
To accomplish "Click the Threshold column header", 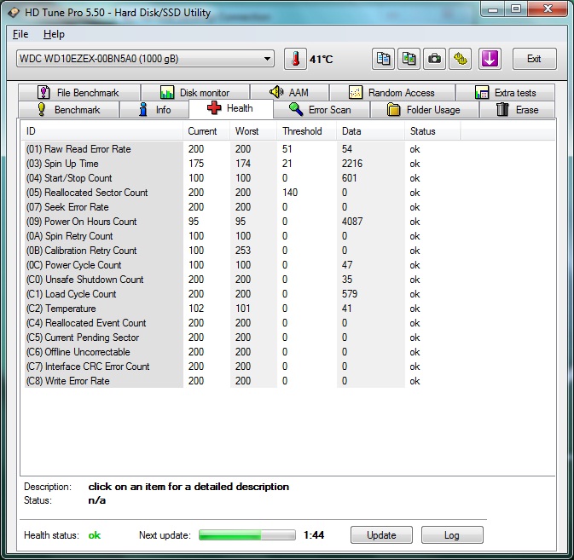I will click(x=307, y=131).
